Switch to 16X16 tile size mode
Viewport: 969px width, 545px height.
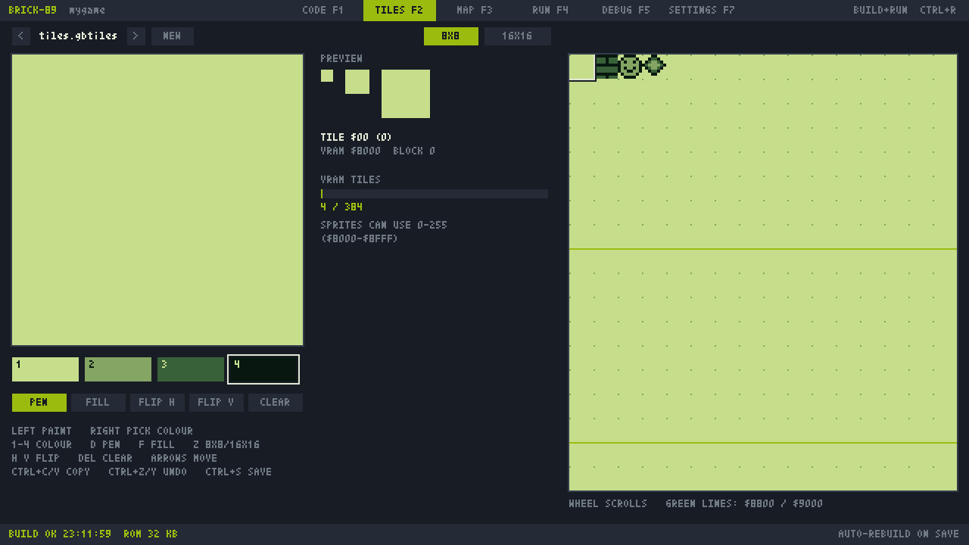pyautogui.click(x=517, y=36)
